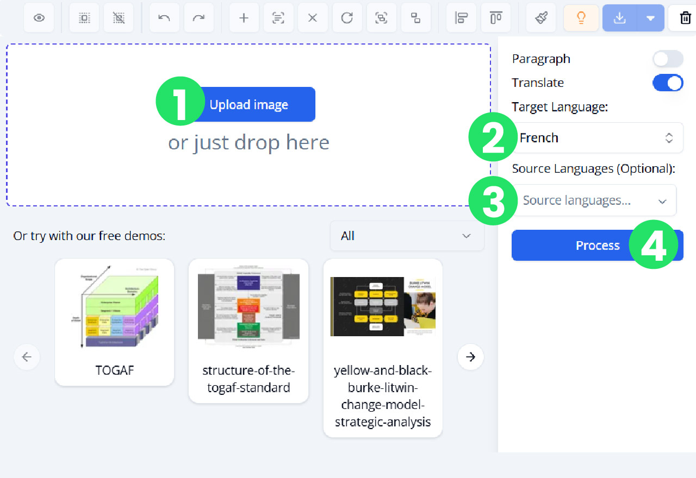Select the TOGAF demo thumbnail

pyautogui.click(x=114, y=307)
